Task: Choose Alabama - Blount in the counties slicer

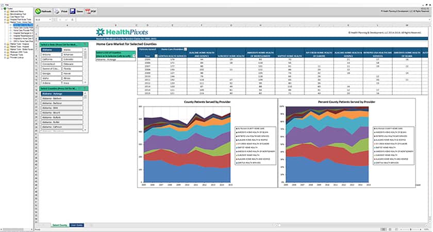Action: point(62,113)
